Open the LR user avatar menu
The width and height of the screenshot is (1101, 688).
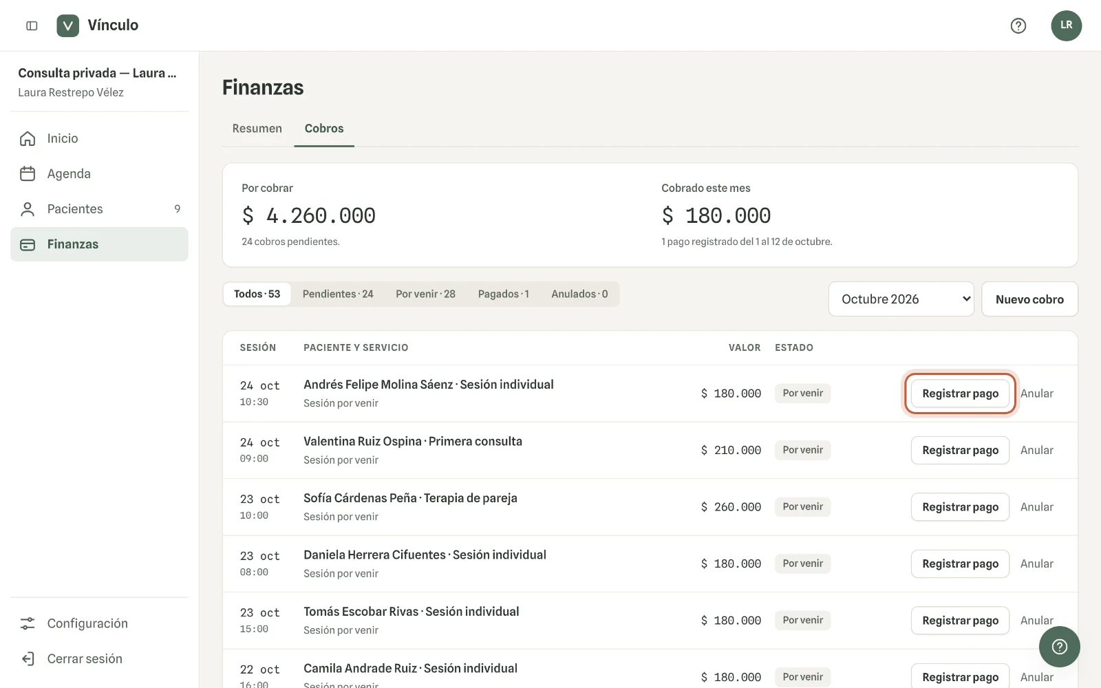(1066, 25)
